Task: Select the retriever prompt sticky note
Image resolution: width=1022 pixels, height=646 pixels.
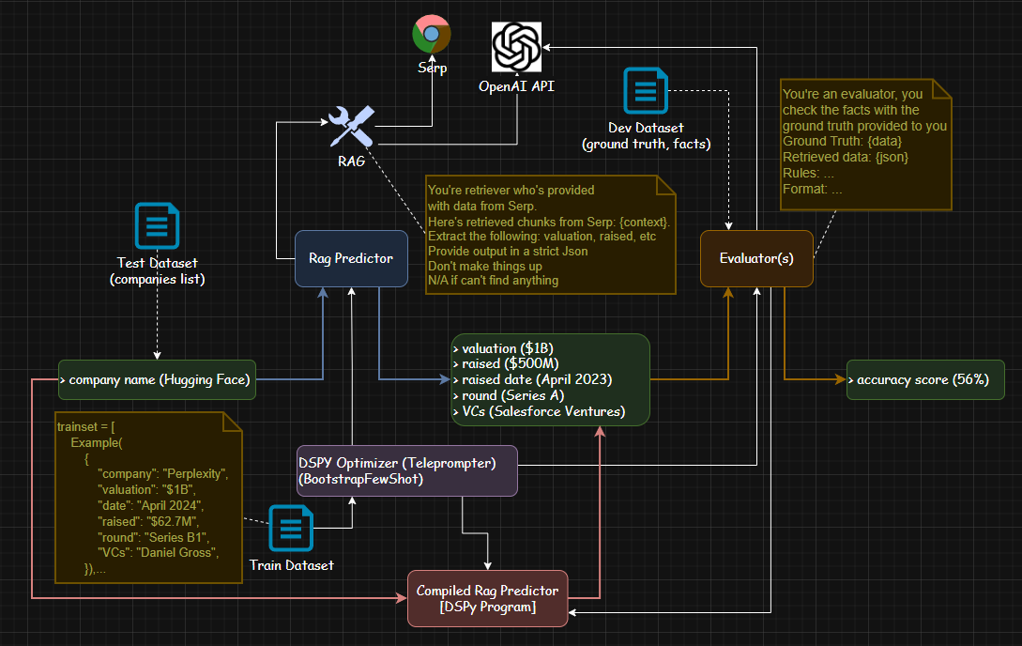Action: (x=551, y=235)
